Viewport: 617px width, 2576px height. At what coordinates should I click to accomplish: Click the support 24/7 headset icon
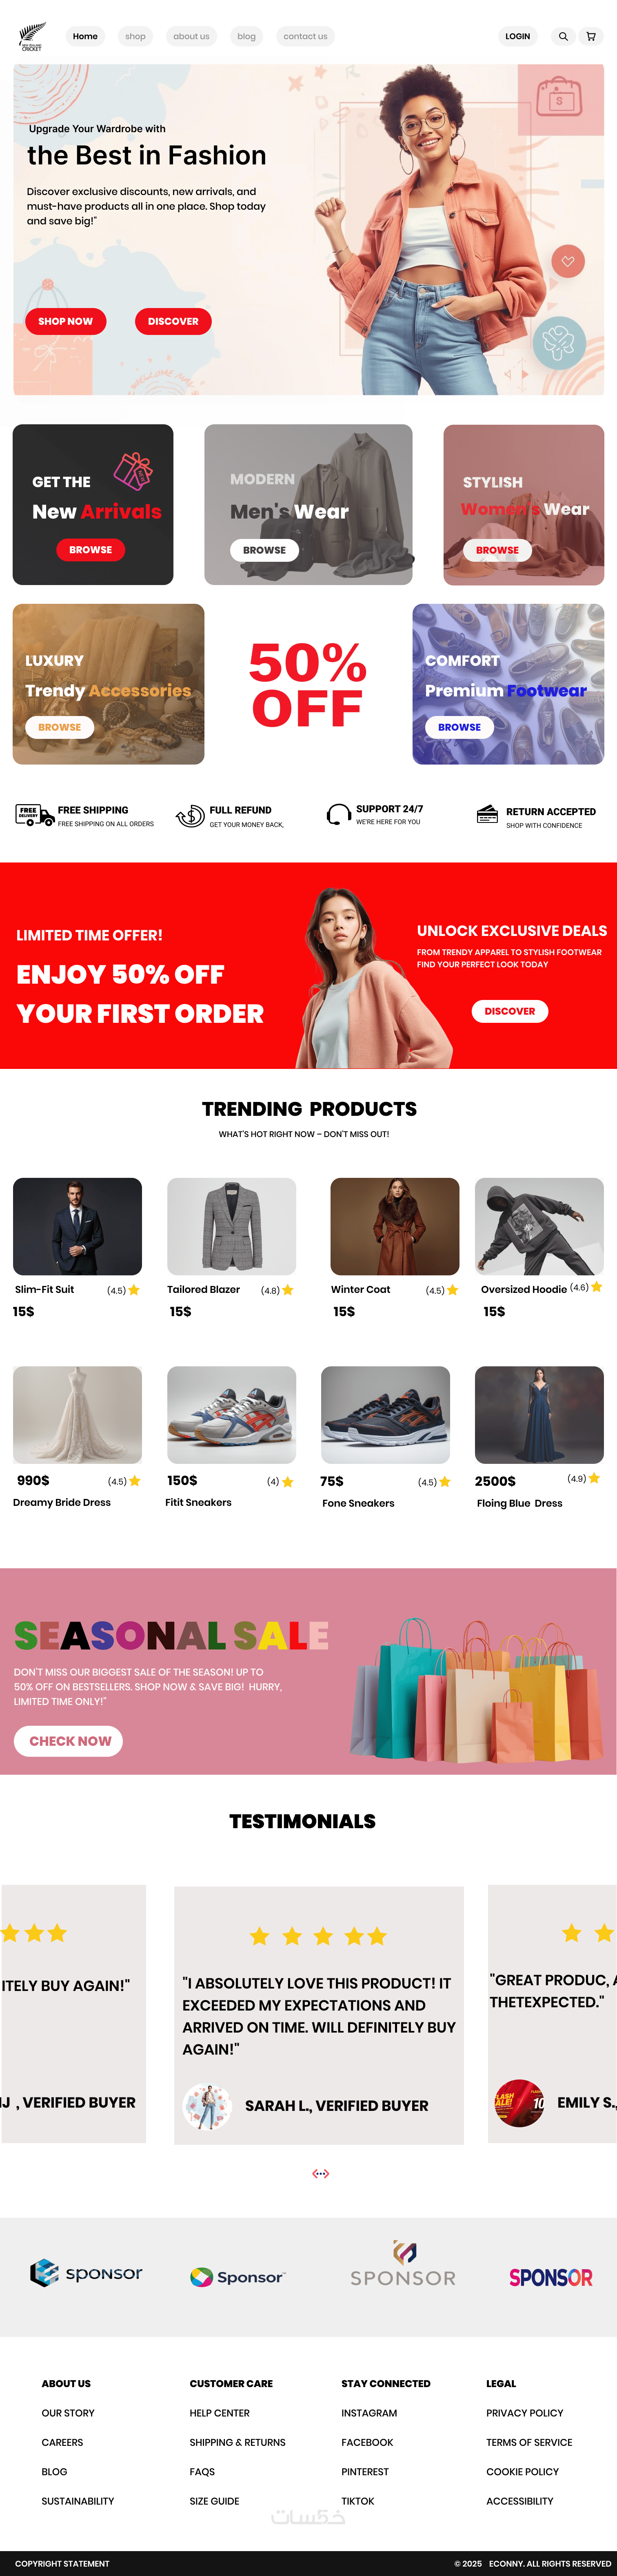pyautogui.click(x=338, y=815)
